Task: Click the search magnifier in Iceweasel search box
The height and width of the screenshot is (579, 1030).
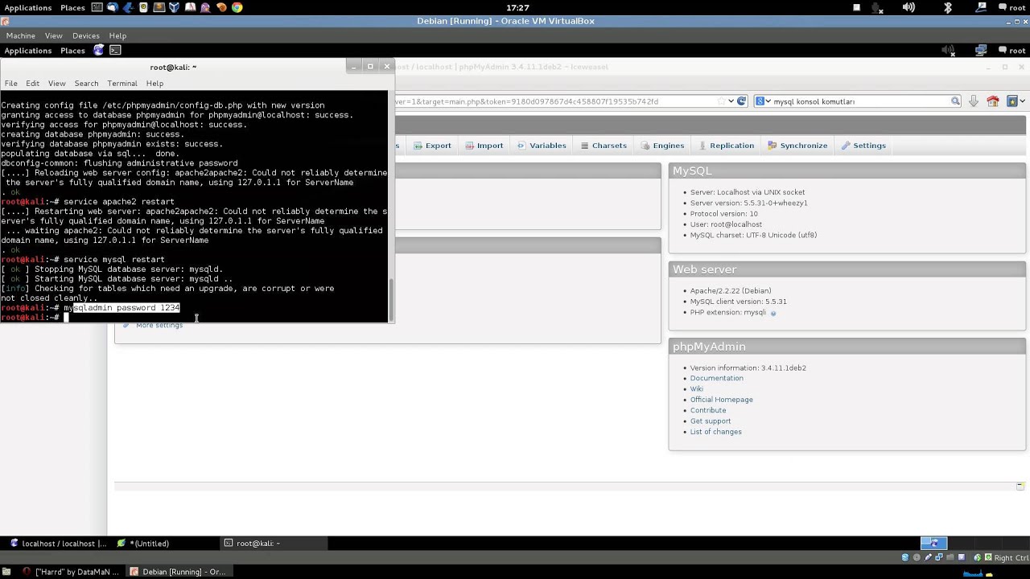Action: coord(955,101)
